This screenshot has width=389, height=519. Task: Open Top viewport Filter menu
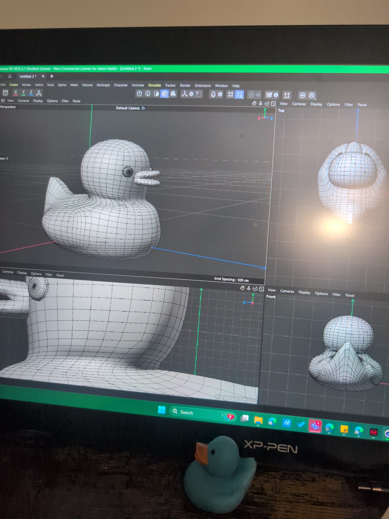[349, 105]
